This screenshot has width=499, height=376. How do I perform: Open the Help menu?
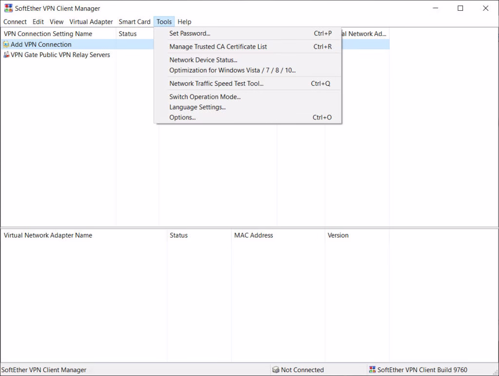(184, 21)
